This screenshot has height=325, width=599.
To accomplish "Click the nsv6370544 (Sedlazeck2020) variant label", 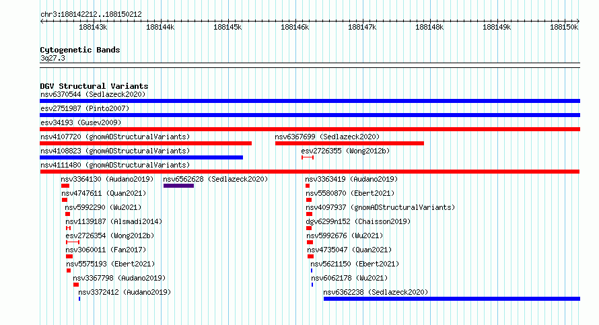I will (93, 94).
